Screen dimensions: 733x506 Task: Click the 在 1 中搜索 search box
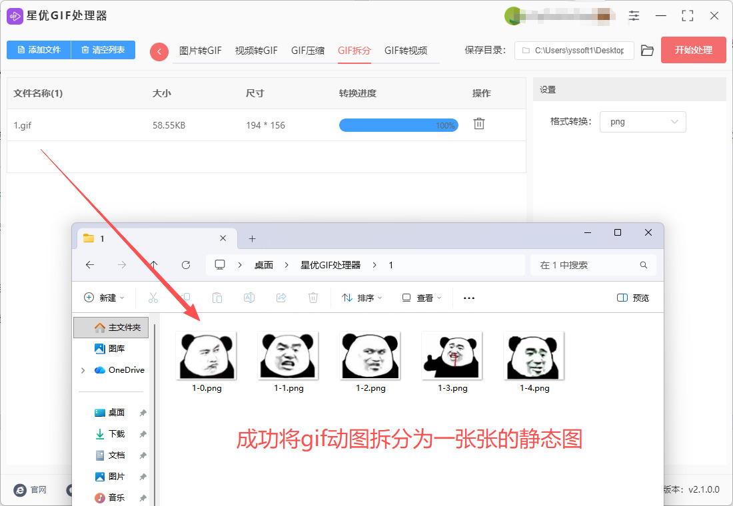[593, 265]
